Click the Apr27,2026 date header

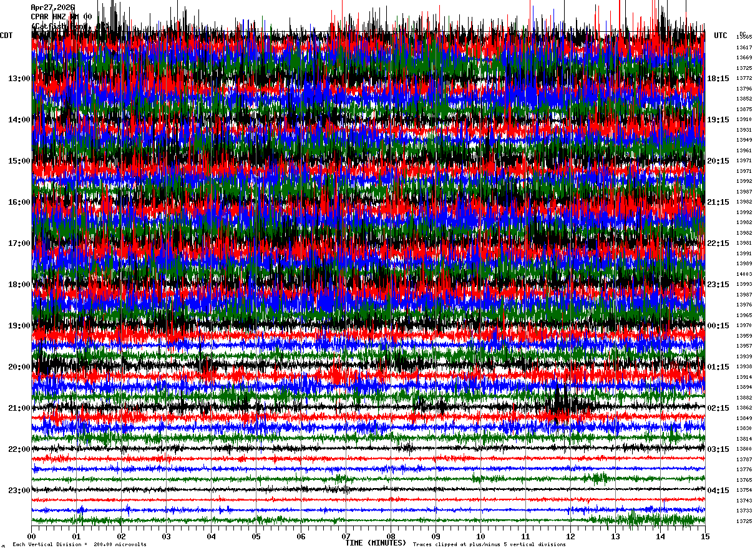(x=52, y=7)
